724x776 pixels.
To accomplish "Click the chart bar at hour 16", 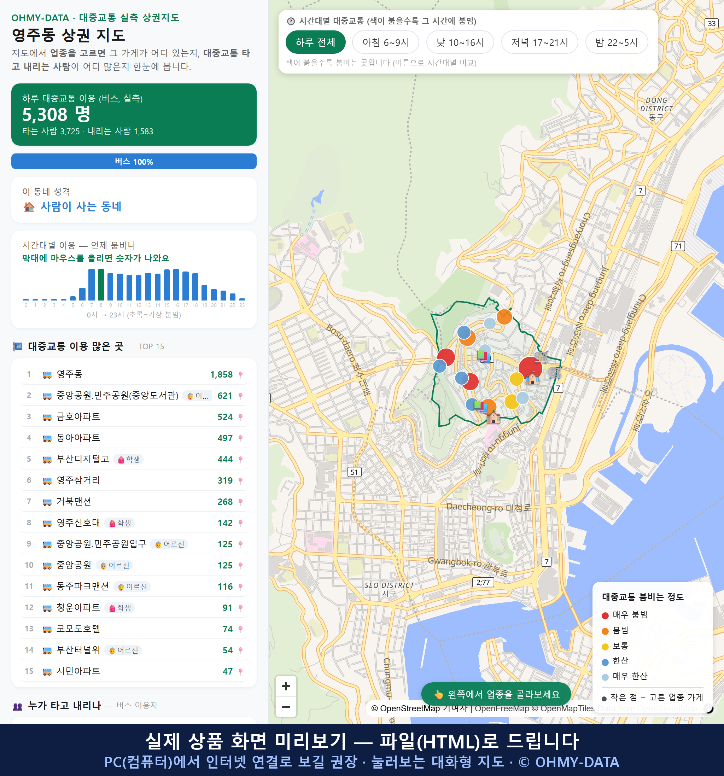I will click(x=176, y=284).
